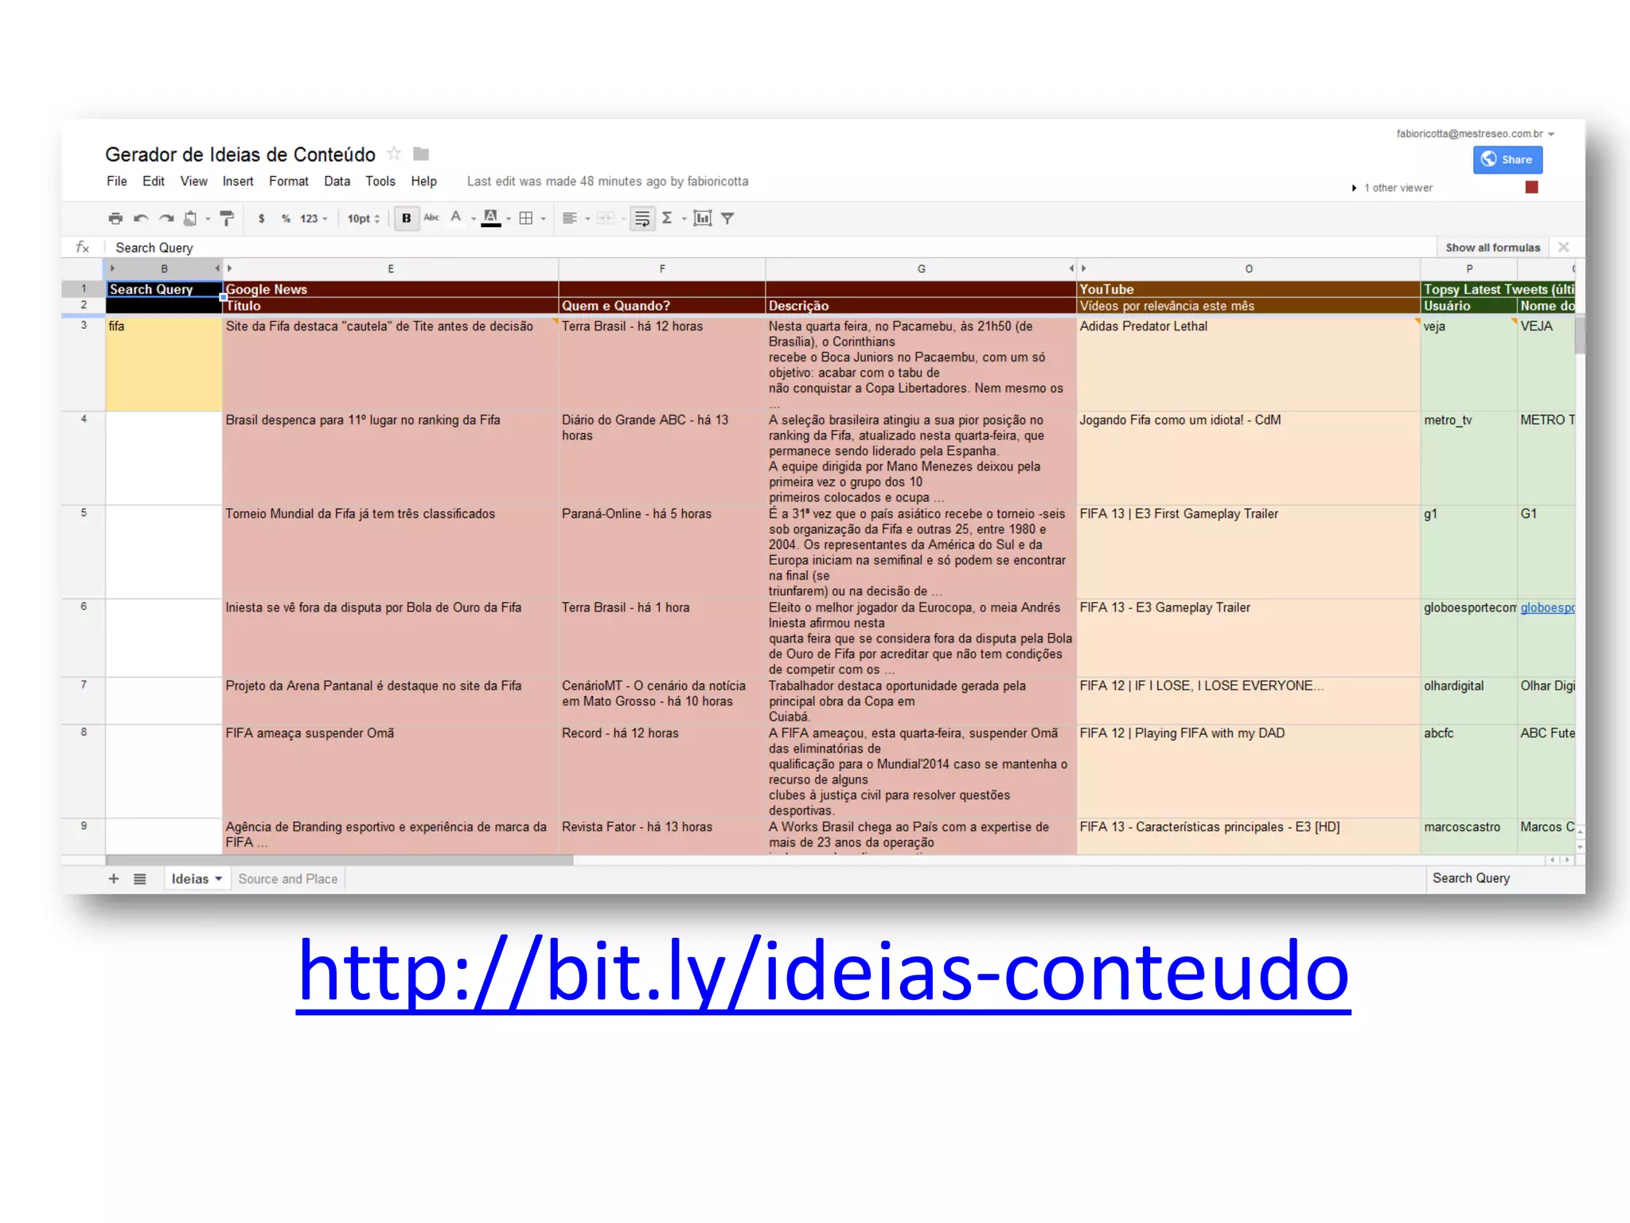
Task: Click the Last edit history link
Action: pyautogui.click(x=607, y=182)
